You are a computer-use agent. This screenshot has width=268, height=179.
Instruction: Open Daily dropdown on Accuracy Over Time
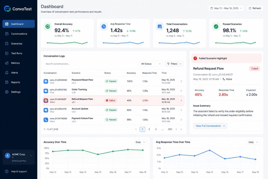pos(140,142)
